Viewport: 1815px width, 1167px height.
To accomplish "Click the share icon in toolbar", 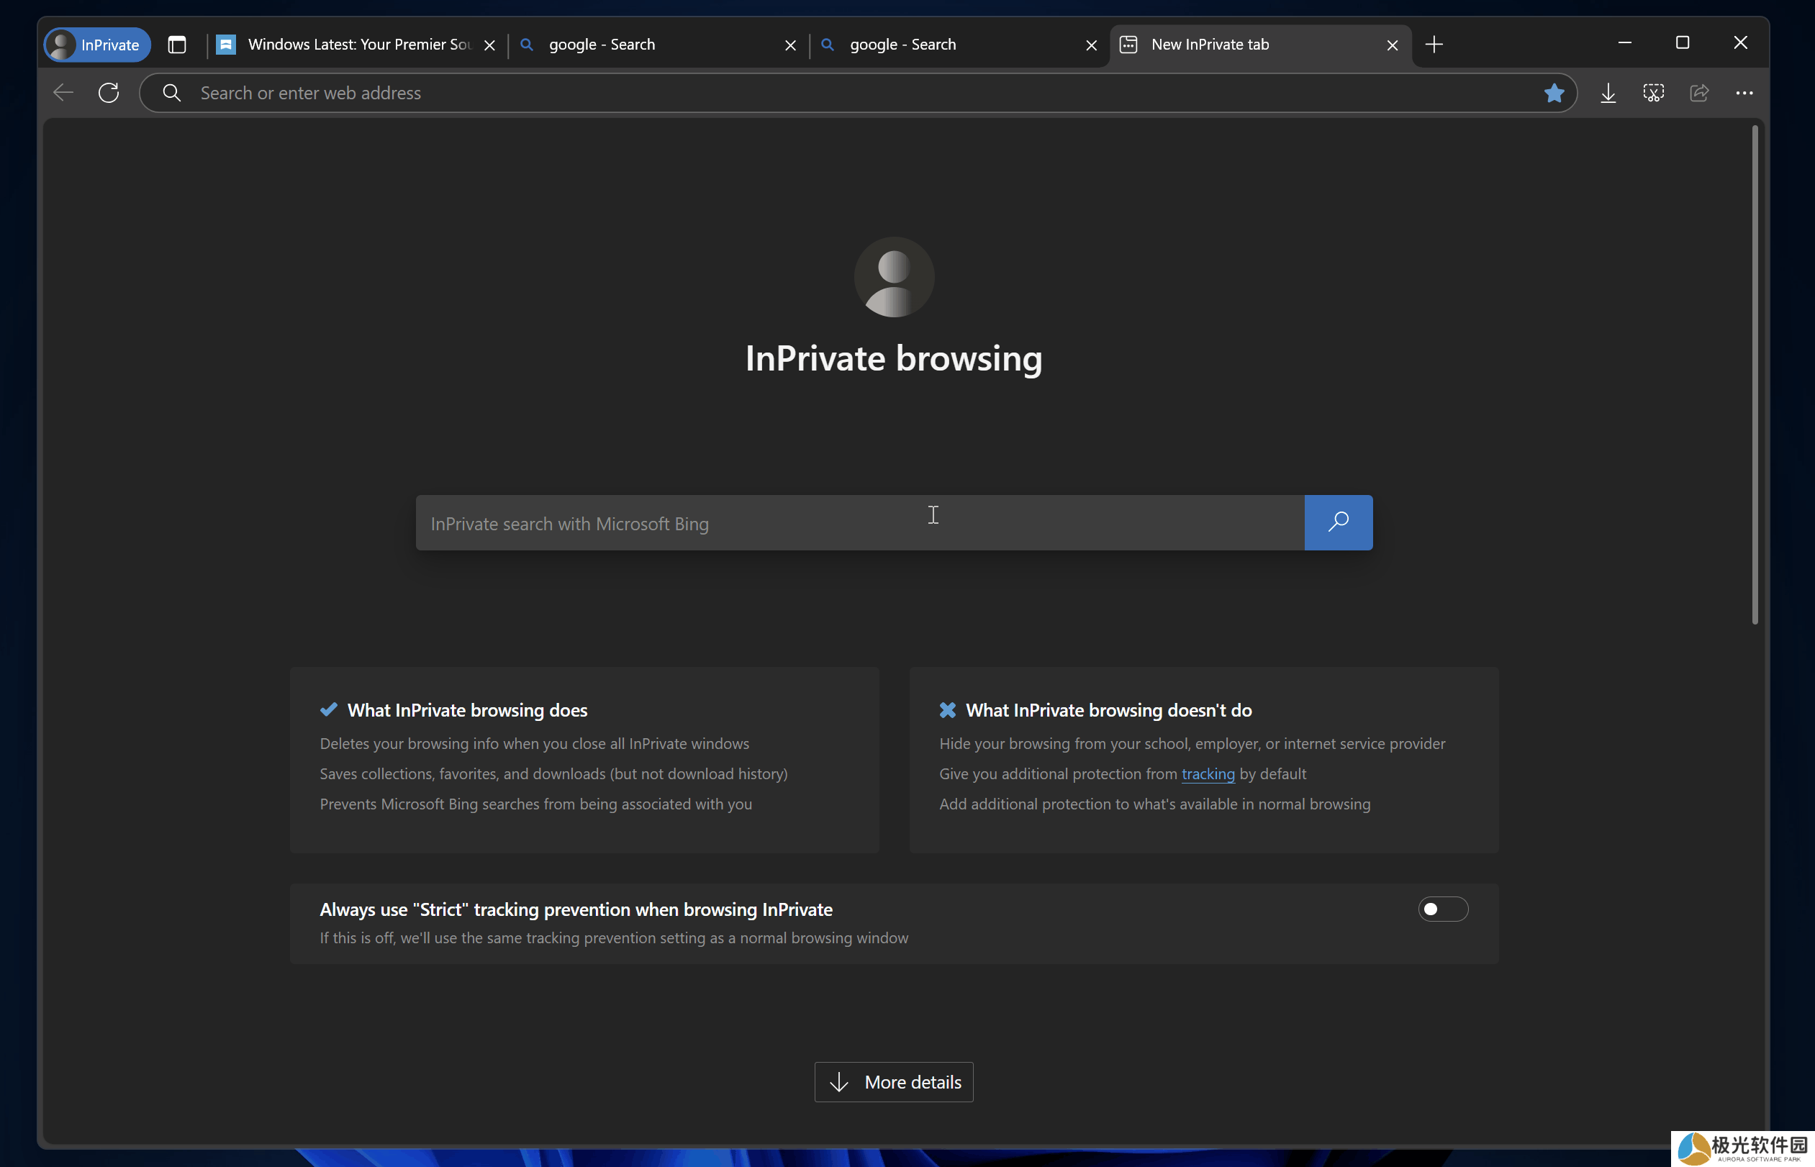I will (1699, 94).
